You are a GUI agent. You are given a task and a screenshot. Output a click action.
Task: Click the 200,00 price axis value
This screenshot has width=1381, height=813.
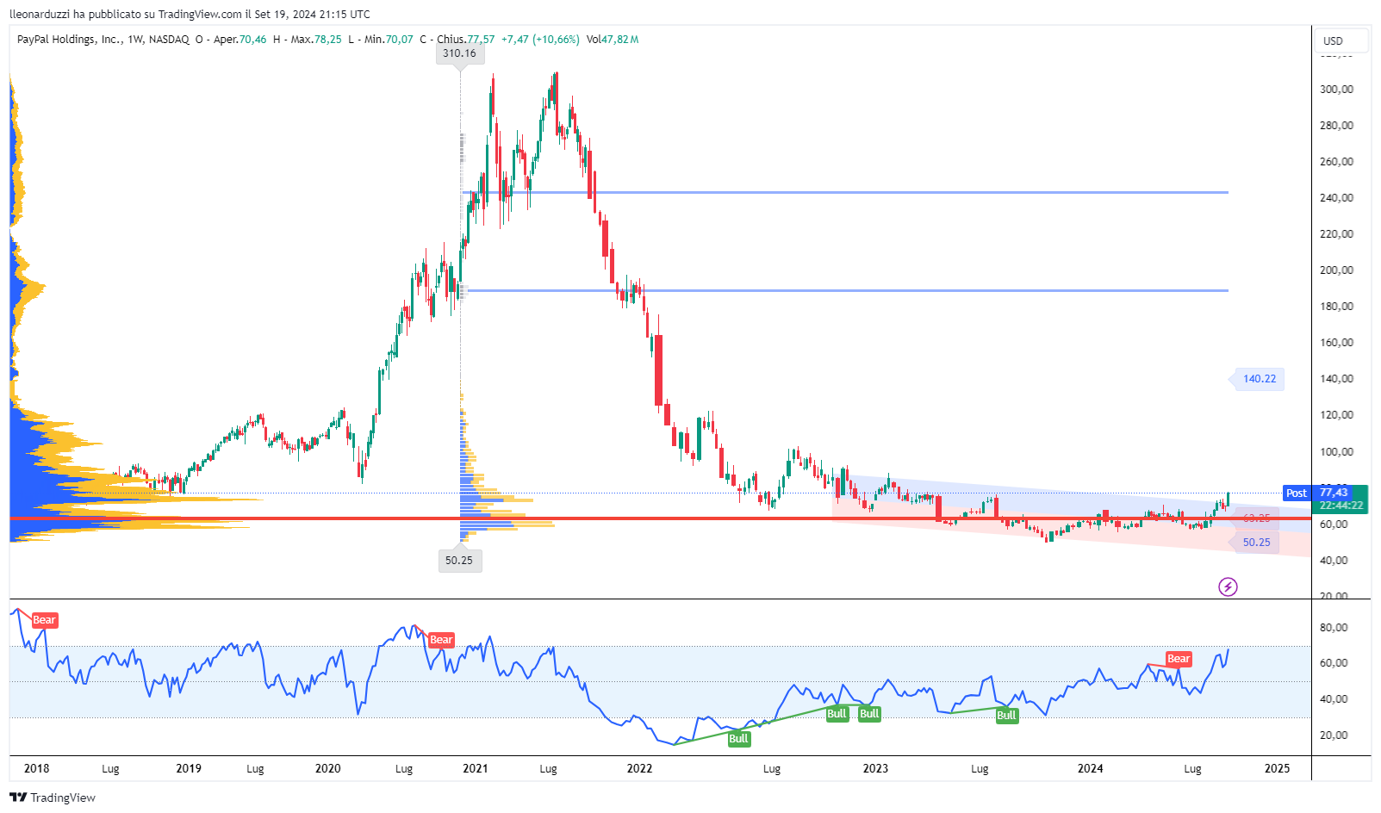[x=1336, y=270]
